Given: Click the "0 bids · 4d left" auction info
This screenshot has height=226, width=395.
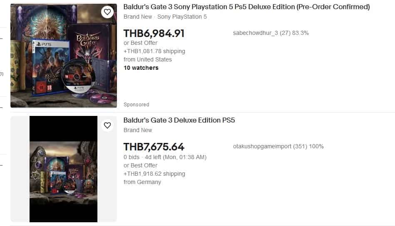Looking at the screenshot, I should point(165,157).
